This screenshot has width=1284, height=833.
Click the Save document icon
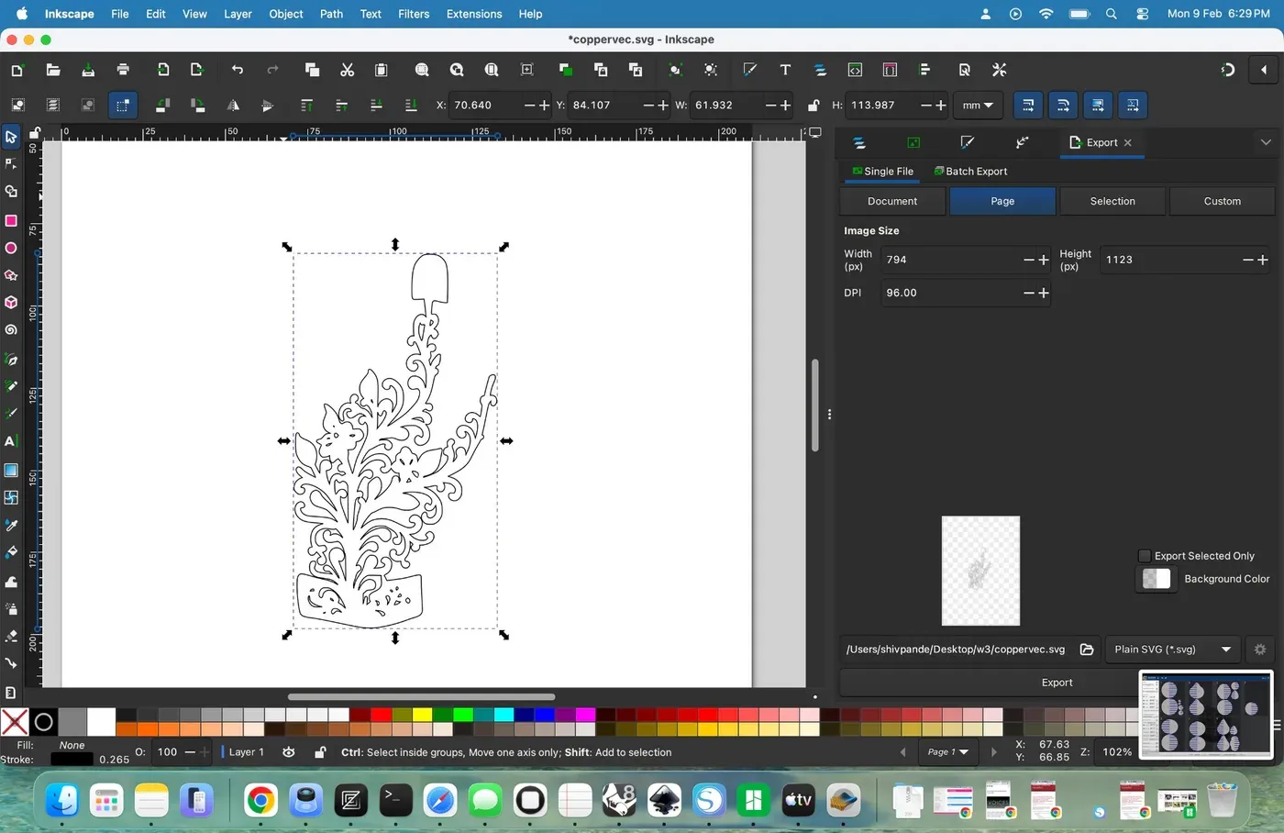(88, 70)
